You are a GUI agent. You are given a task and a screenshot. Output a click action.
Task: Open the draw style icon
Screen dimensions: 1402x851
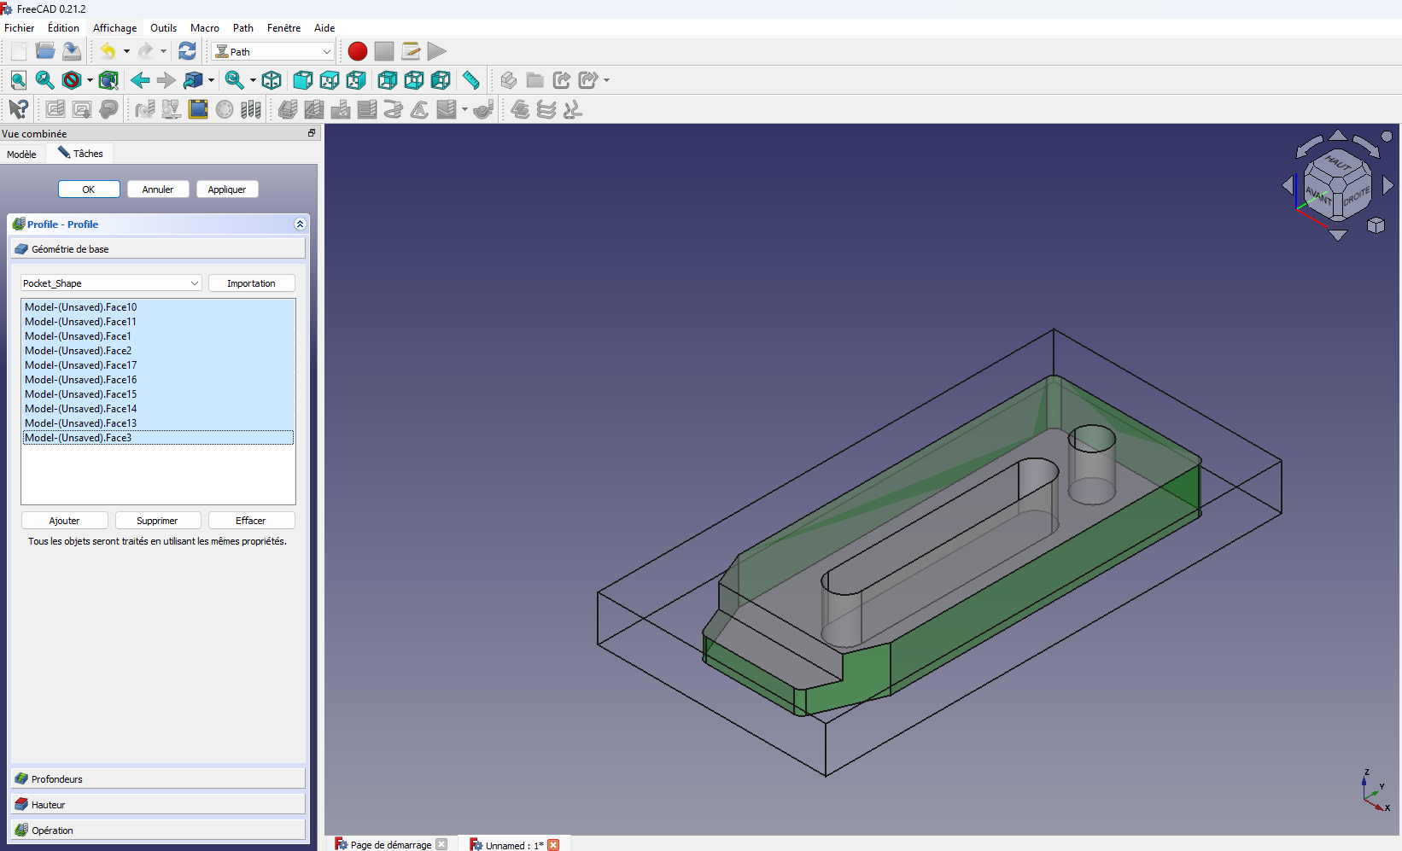click(72, 80)
